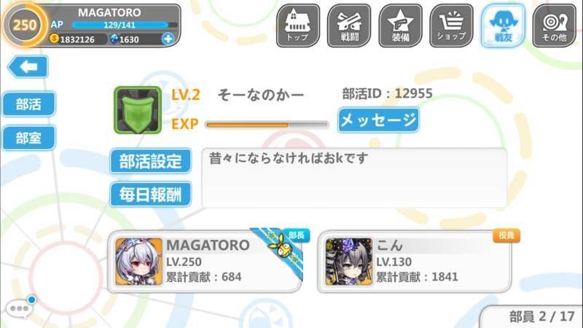
Task: Select the club description text box
Action: point(354,178)
